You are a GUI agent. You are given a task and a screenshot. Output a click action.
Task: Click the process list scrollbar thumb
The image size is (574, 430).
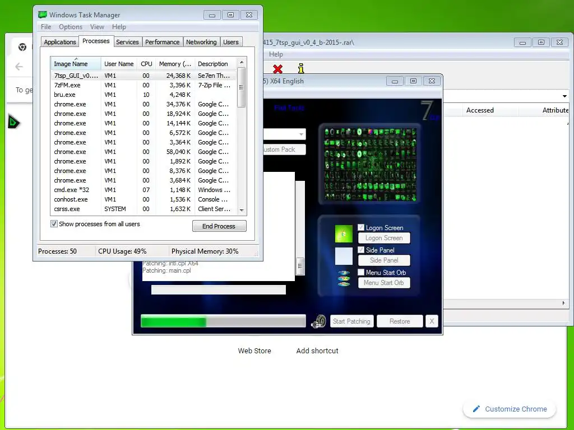pos(241,88)
